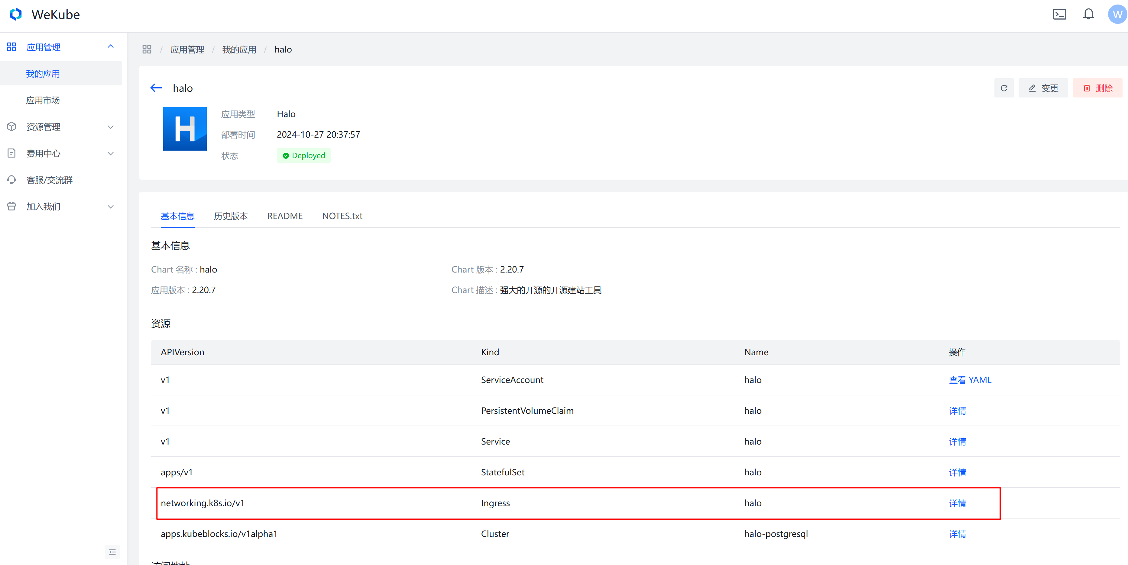Open 详情 for the StatefulSet row
The height and width of the screenshot is (565, 1128).
(957, 472)
